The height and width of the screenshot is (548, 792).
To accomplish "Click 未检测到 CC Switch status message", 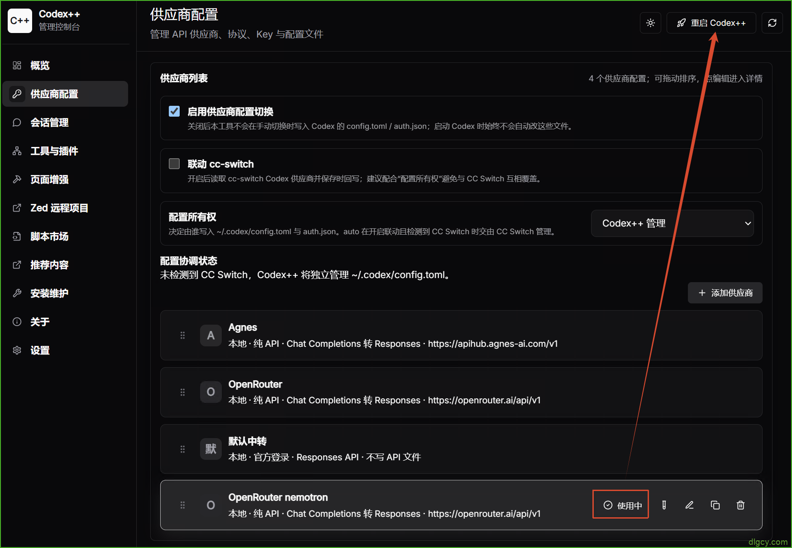I will tap(306, 275).
